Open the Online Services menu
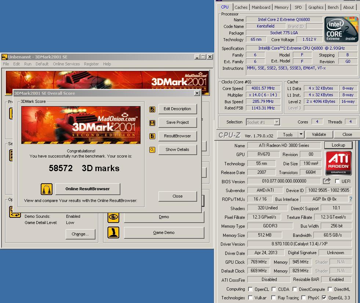This screenshot has width=360, height=303. [66, 64]
